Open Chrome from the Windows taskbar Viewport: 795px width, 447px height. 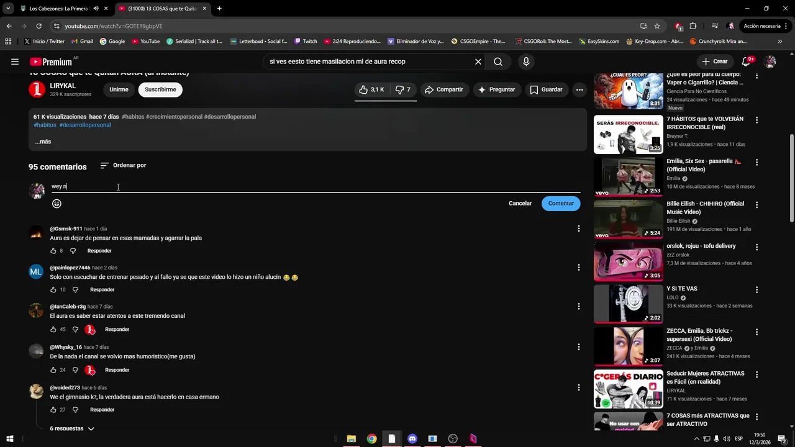coord(371,439)
